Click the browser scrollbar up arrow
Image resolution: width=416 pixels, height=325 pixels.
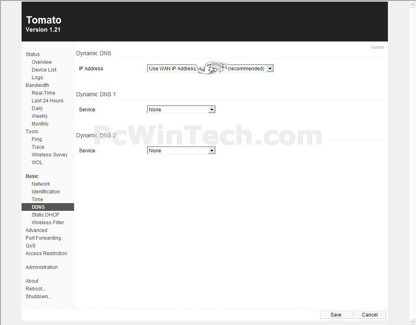[413, 4]
